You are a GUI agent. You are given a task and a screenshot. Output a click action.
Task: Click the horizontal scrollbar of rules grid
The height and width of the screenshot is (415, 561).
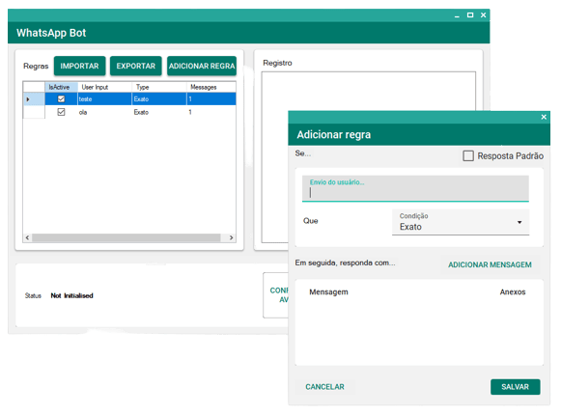click(126, 237)
